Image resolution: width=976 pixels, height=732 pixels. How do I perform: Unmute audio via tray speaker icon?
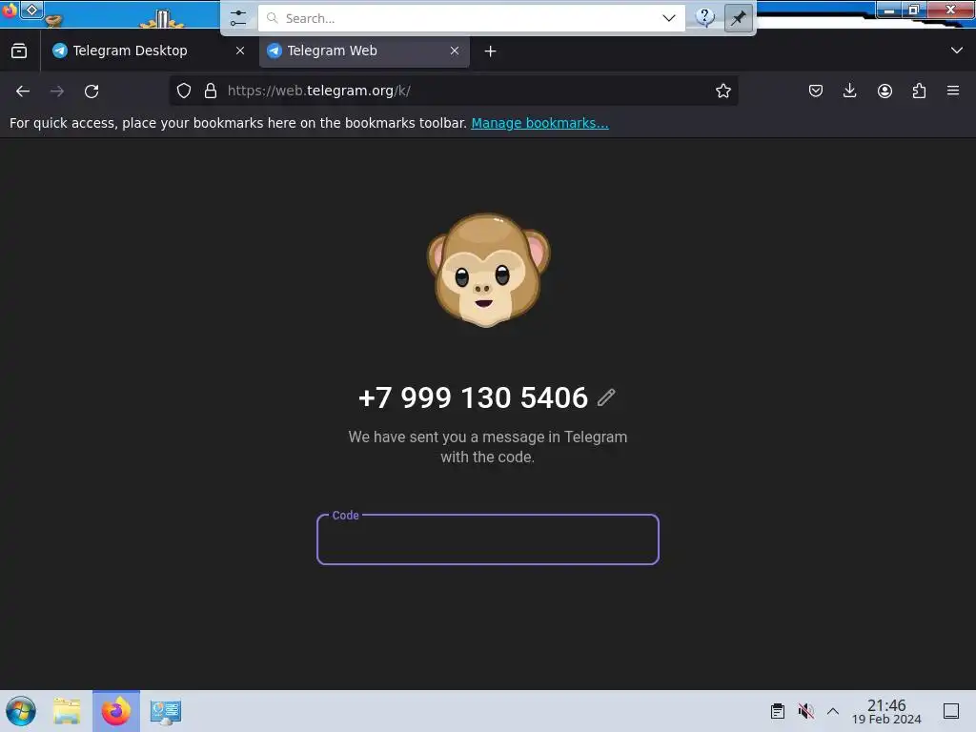[806, 711]
